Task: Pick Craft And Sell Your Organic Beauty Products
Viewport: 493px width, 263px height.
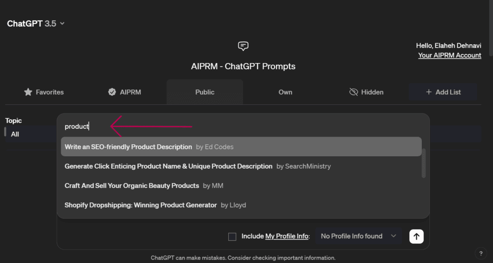Action: (132, 186)
